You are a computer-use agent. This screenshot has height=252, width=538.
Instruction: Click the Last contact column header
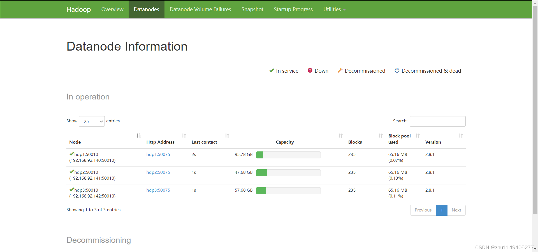tap(204, 142)
